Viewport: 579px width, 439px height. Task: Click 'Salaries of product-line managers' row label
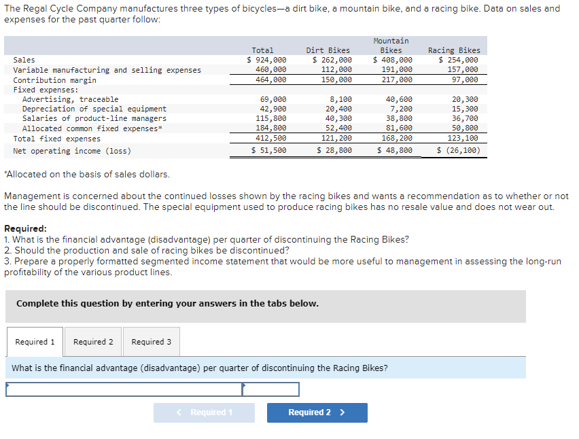94,118
